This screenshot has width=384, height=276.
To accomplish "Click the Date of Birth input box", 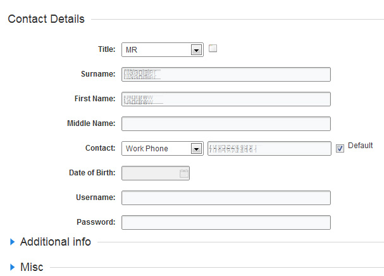I will click(x=151, y=173).
